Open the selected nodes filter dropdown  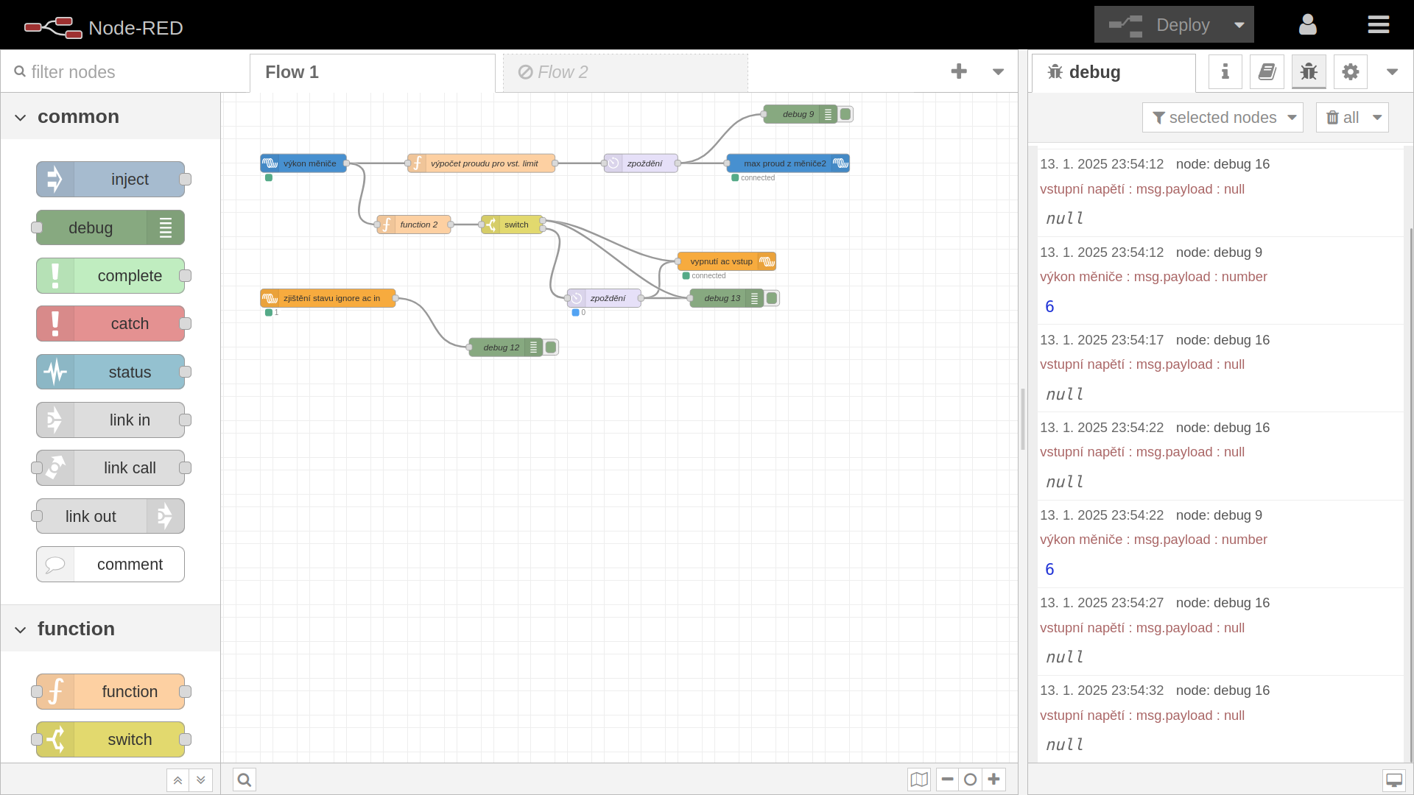[1223, 118]
